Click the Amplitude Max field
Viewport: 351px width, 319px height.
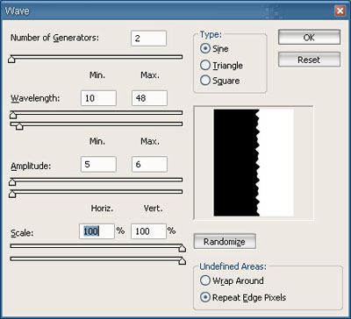tap(149, 165)
